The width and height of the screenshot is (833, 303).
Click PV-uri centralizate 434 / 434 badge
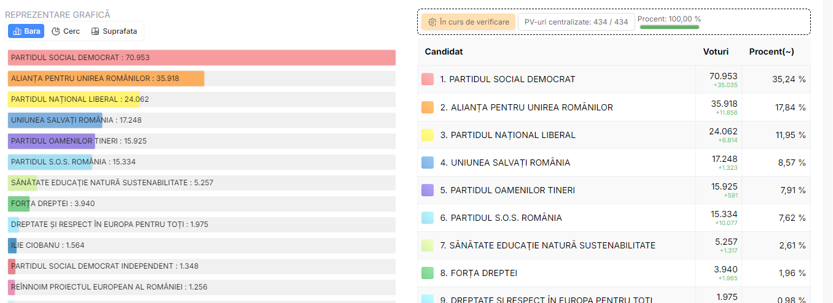click(x=576, y=22)
